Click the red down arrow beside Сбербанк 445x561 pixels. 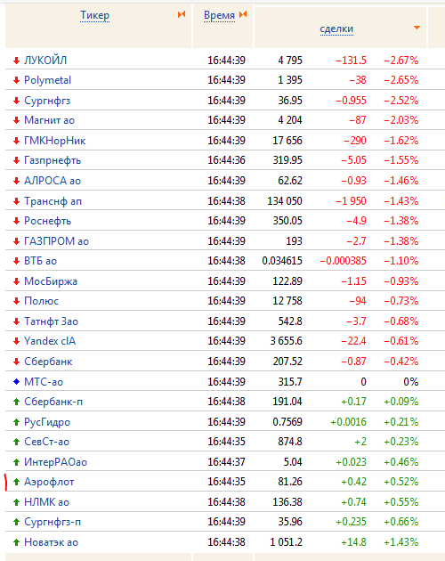point(16,362)
